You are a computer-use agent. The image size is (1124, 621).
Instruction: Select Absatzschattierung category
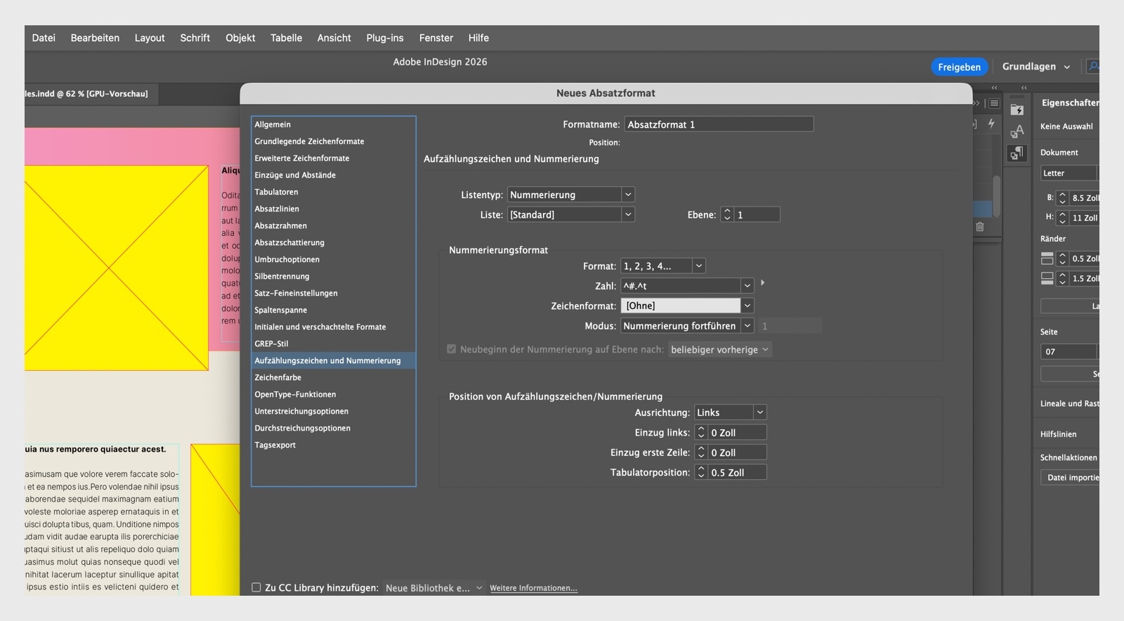pyautogui.click(x=333, y=242)
